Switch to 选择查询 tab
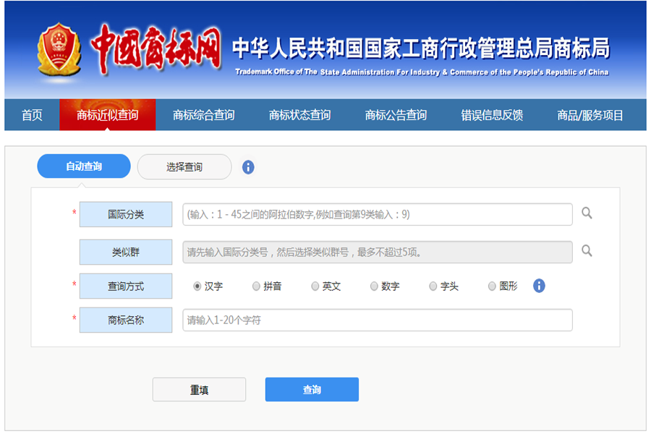Image resolution: width=651 pixels, height=434 pixels. (184, 167)
